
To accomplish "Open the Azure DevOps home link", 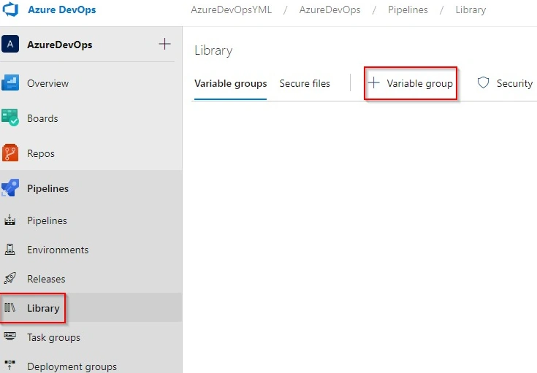I will coord(61,9).
